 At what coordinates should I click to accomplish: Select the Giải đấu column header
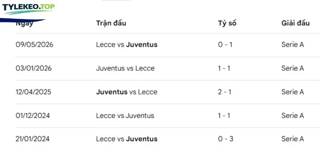(x=295, y=23)
